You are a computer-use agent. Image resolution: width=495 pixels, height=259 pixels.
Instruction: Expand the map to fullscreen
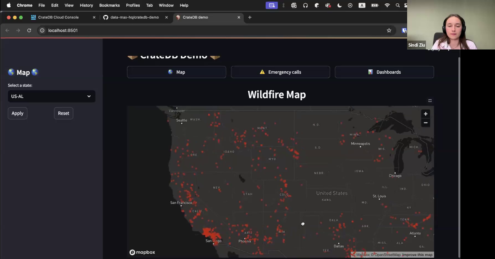pyautogui.click(x=430, y=101)
